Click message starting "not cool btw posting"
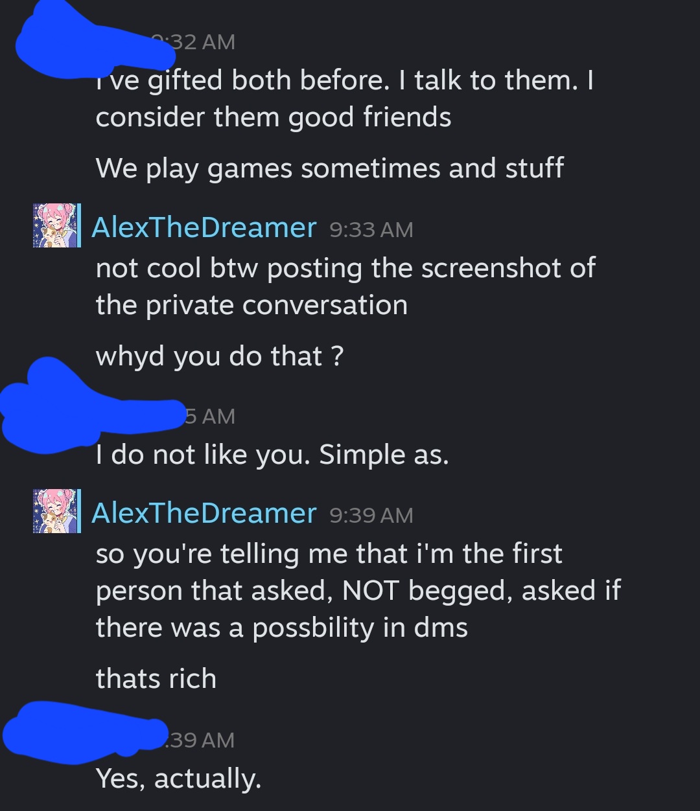The image size is (700, 811). pyautogui.click(x=345, y=287)
